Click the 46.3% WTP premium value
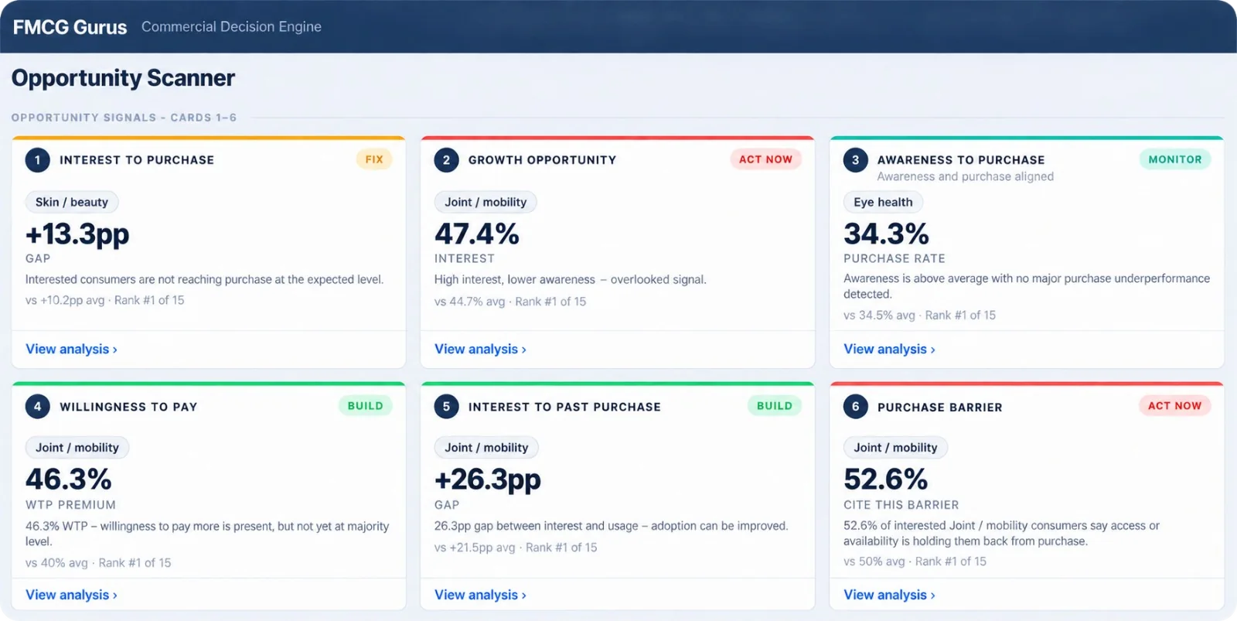 point(69,479)
